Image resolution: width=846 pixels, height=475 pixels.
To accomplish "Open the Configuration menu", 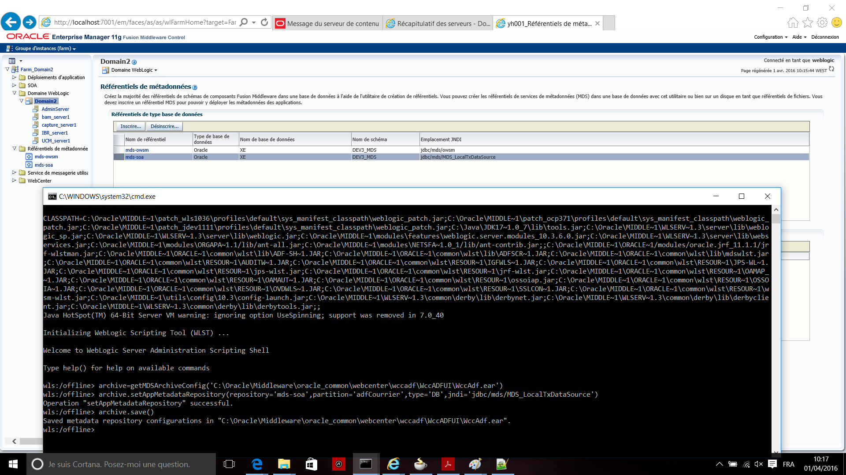I will coord(770,37).
